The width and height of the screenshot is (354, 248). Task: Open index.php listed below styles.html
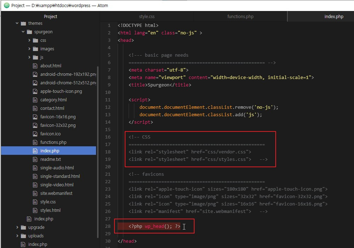[44, 219]
